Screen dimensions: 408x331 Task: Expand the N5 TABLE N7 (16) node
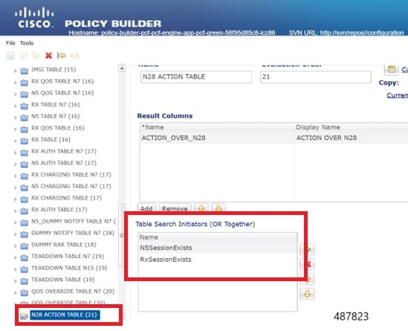(x=16, y=118)
